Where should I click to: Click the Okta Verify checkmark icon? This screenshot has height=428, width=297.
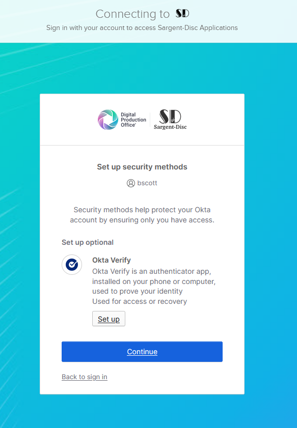click(72, 265)
